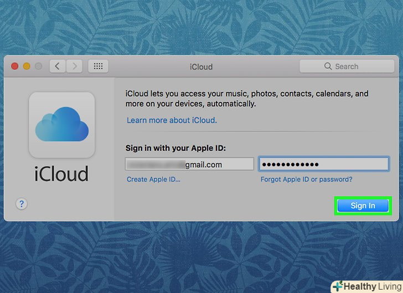Click the iCloud description paragraph
Viewport: 403px width, 293px height.
(247, 99)
